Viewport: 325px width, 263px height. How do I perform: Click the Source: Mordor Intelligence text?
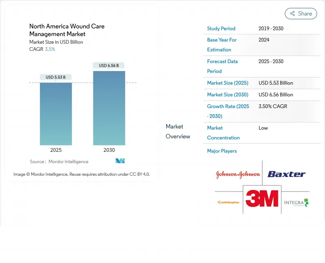[x=59, y=162]
